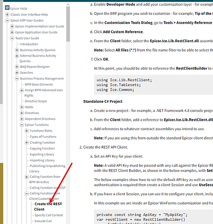
Task: Click the navigation pane scrollbar thumb
Action: coord(68,24)
